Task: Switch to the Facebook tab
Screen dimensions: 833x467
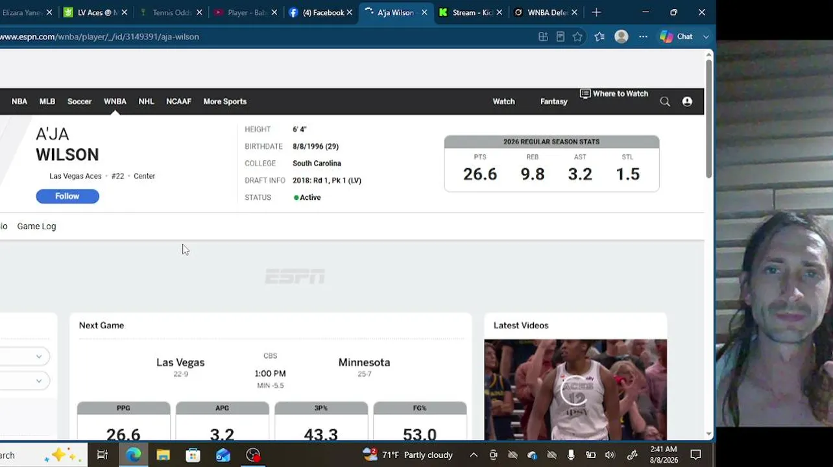Action: click(320, 12)
